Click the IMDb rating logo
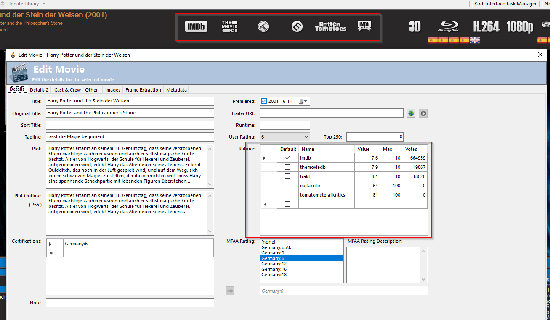Image resolution: width=550 pixels, height=320 pixels. [x=196, y=27]
